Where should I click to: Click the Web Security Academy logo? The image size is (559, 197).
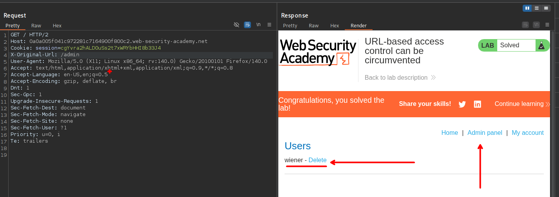(318, 52)
